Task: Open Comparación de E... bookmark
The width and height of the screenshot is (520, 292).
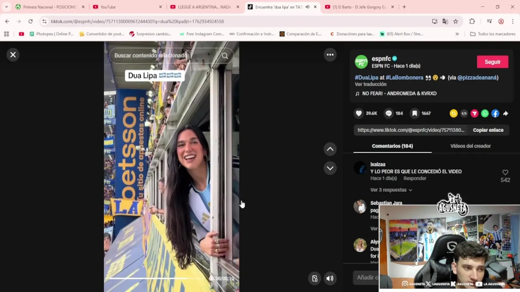Action: pos(301,34)
